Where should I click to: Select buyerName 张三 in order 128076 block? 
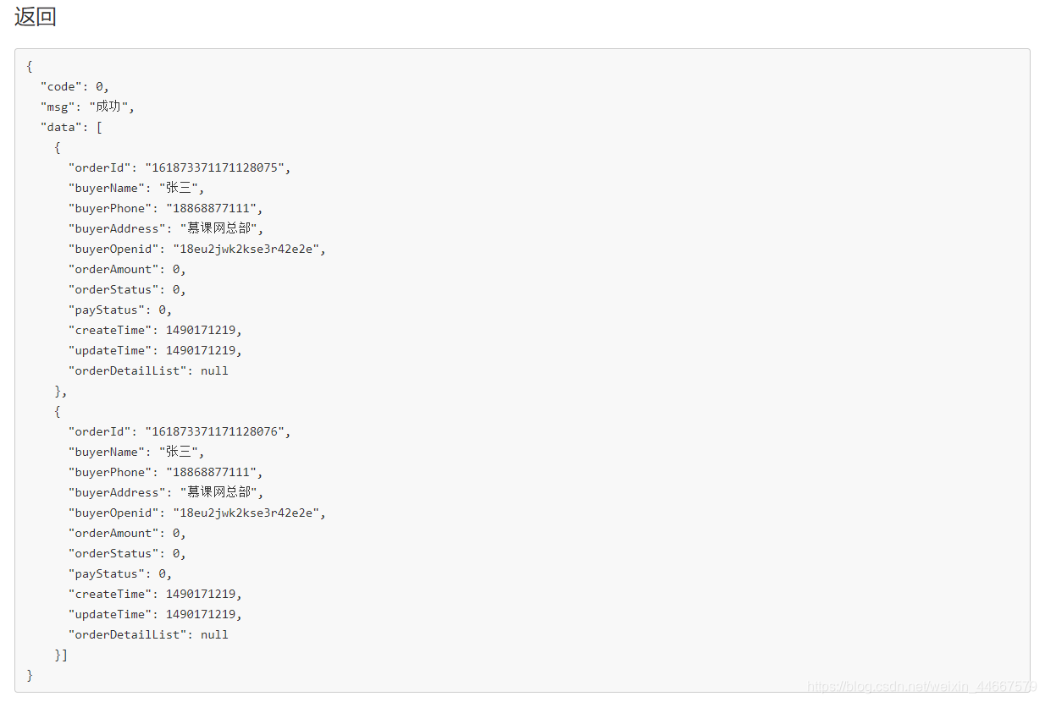click(136, 452)
